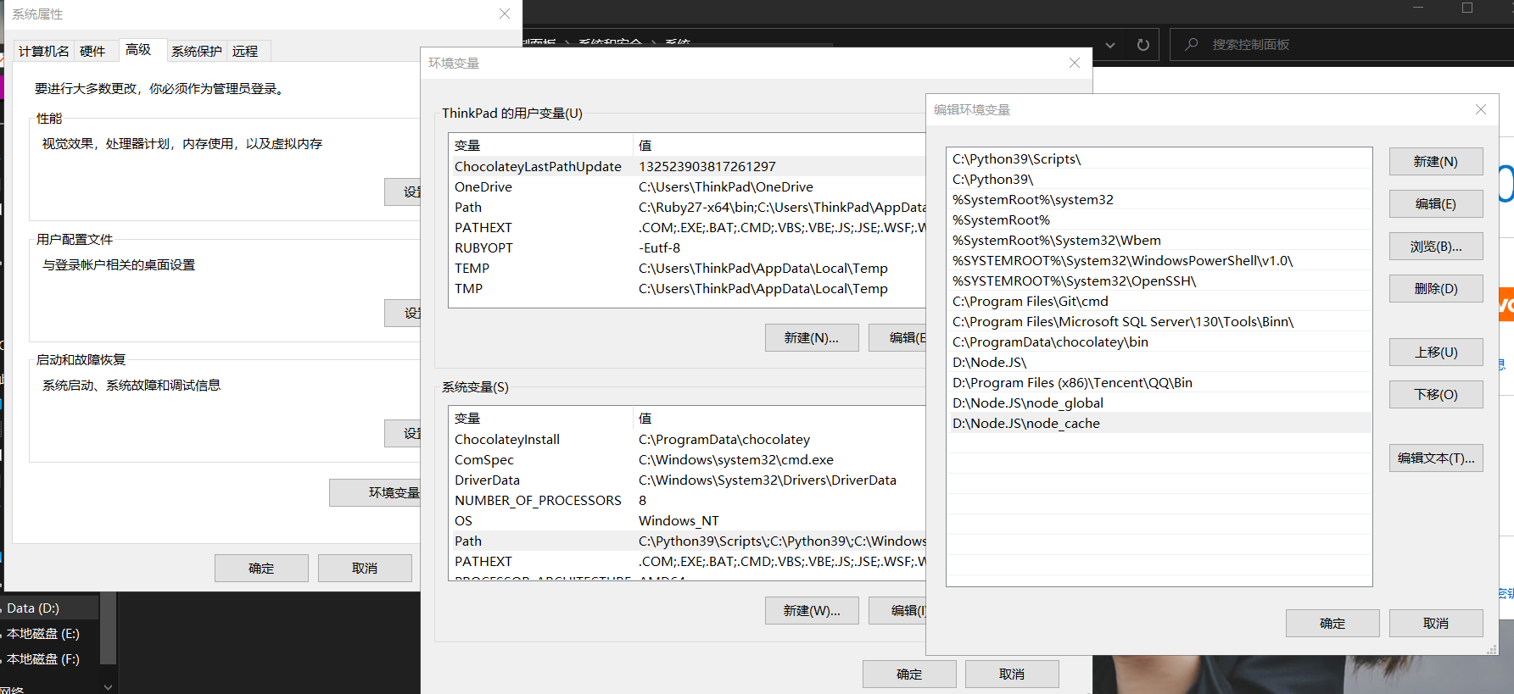Screen dimensions: 1514x694
Task: Open 本地磁盘 (E:) in the navigation pane
Action: [x=50, y=633]
